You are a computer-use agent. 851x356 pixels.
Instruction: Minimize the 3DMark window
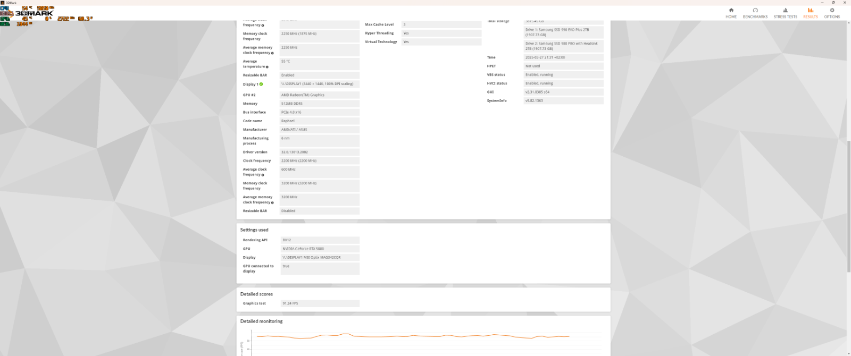pos(822,3)
